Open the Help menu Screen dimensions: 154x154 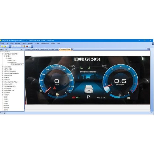coord(58,43)
